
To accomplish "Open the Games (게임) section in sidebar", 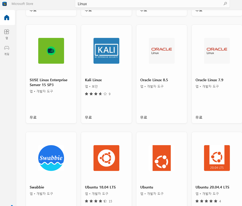I will (7, 51).
